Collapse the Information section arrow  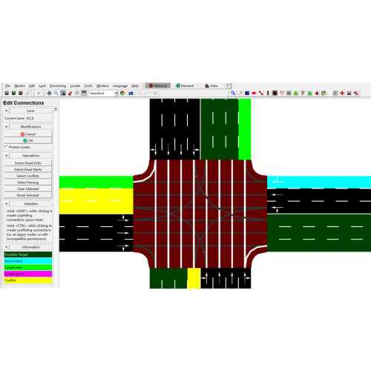click(x=7, y=247)
